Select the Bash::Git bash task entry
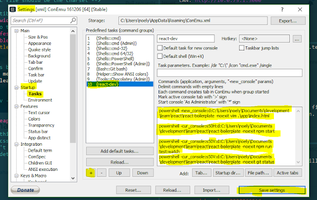This screenshot has width=317, height=200. point(111,69)
